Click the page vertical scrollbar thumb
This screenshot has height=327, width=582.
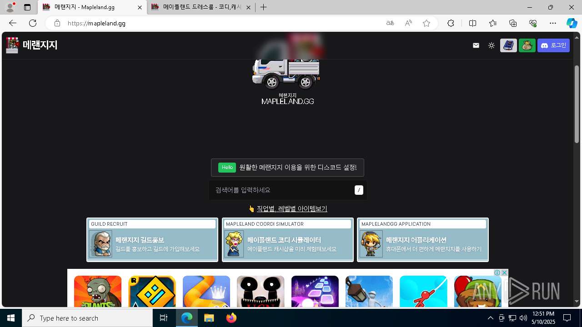[x=577, y=104]
